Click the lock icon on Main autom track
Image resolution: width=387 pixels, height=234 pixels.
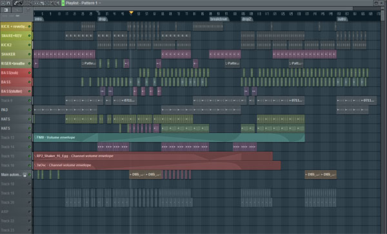point(25,175)
